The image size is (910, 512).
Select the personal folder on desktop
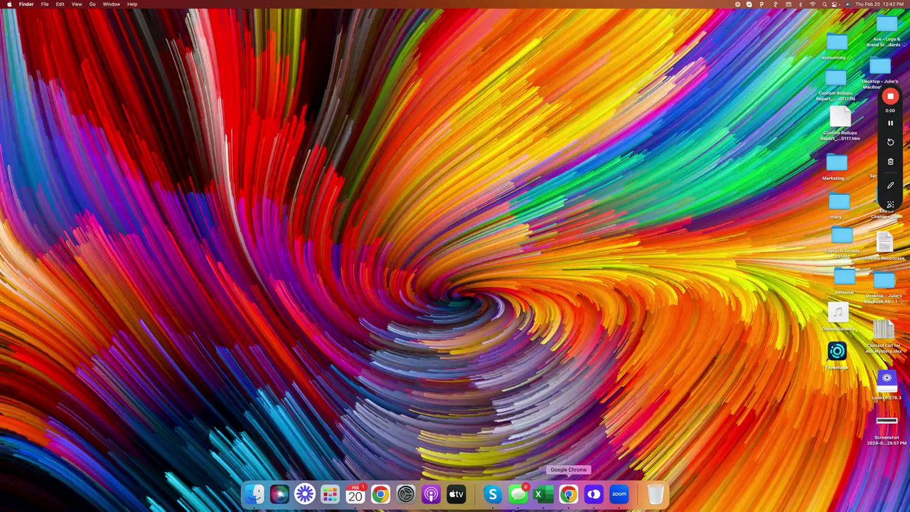click(845, 277)
